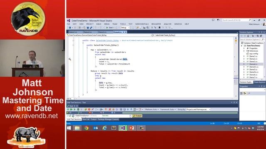Open the Platform: Auto dropdown
The width and height of the screenshot is (266, 149).
click(x=152, y=109)
